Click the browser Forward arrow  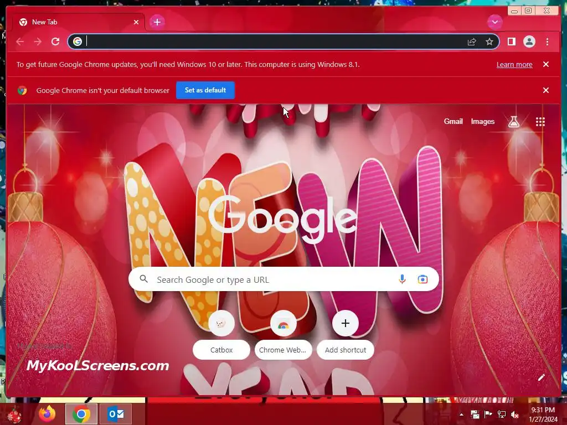(x=38, y=42)
